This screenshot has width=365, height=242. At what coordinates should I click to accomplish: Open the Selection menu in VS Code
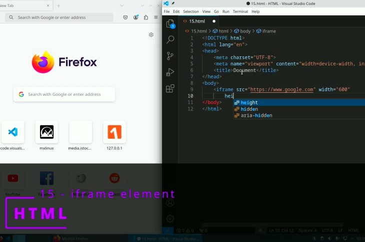[x=190, y=11]
